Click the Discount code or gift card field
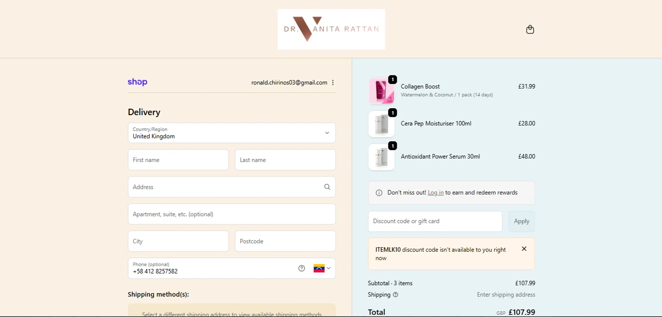This screenshot has width=662, height=317. pos(435,221)
